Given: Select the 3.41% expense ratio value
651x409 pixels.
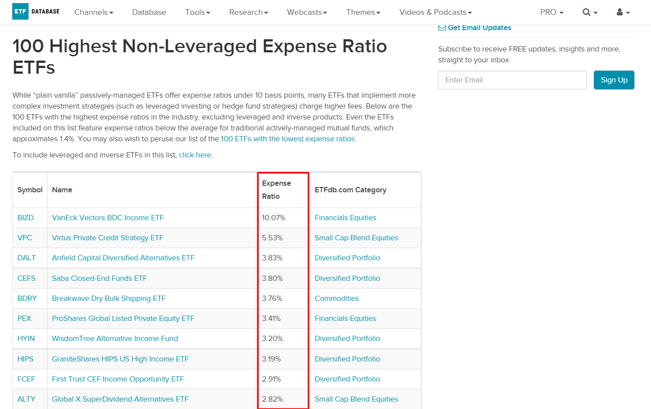Looking at the screenshot, I should [x=271, y=318].
